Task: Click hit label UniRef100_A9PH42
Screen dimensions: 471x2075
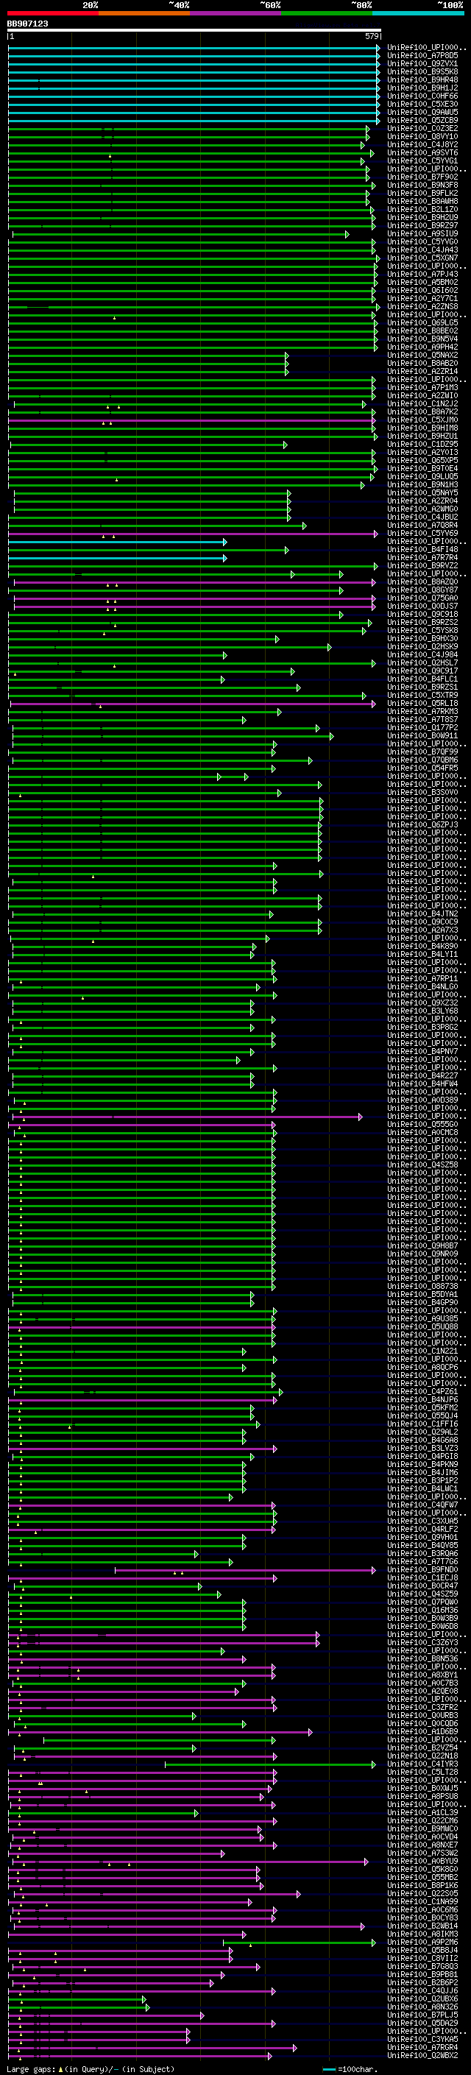Action: pos(422,347)
